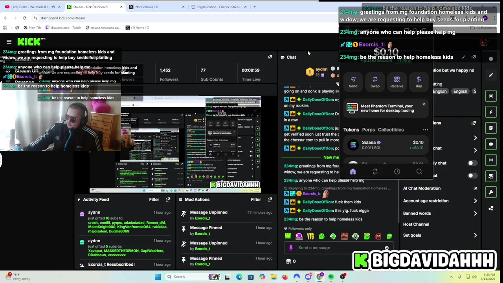Click the three-dots sidebar icon at bottom

[491, 208]
